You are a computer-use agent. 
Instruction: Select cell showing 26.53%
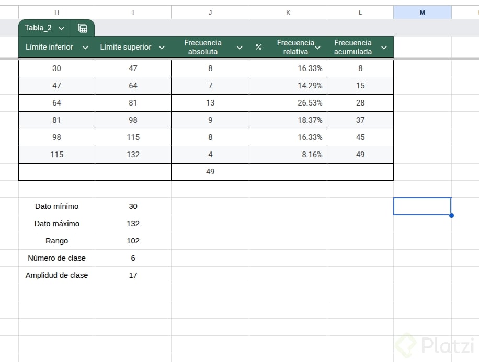pyautogui.click(x=288, y=103)
